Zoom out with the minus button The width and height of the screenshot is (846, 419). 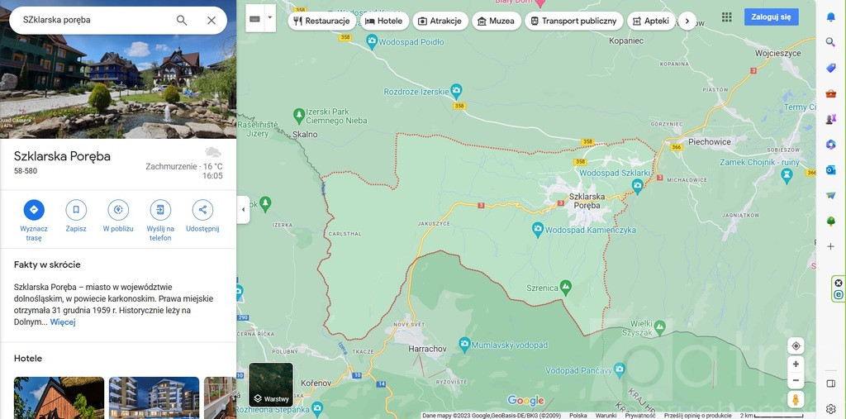point(796,381)
